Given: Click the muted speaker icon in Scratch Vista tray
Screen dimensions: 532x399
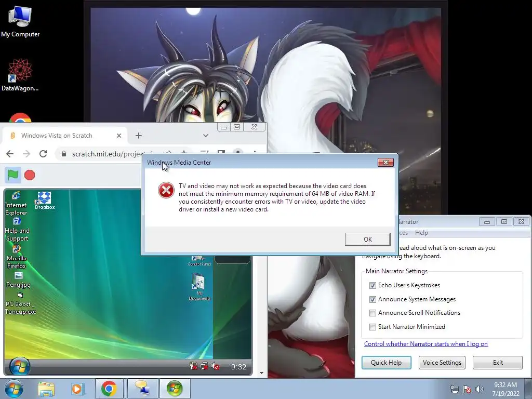Looking at the screenshot, I should tap(215, 366).
